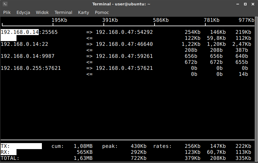Close the Terminal window
The width and height of the screenshot is (258, 163).
click(x=253, y=4)
